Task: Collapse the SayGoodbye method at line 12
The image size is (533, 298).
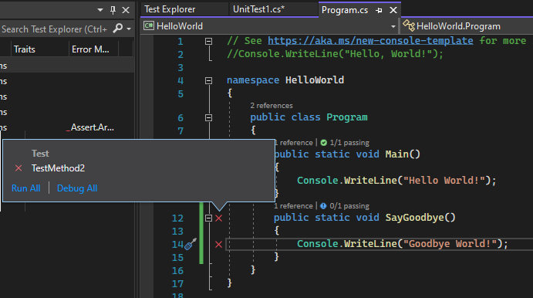Action: click(x=209, y=218)
